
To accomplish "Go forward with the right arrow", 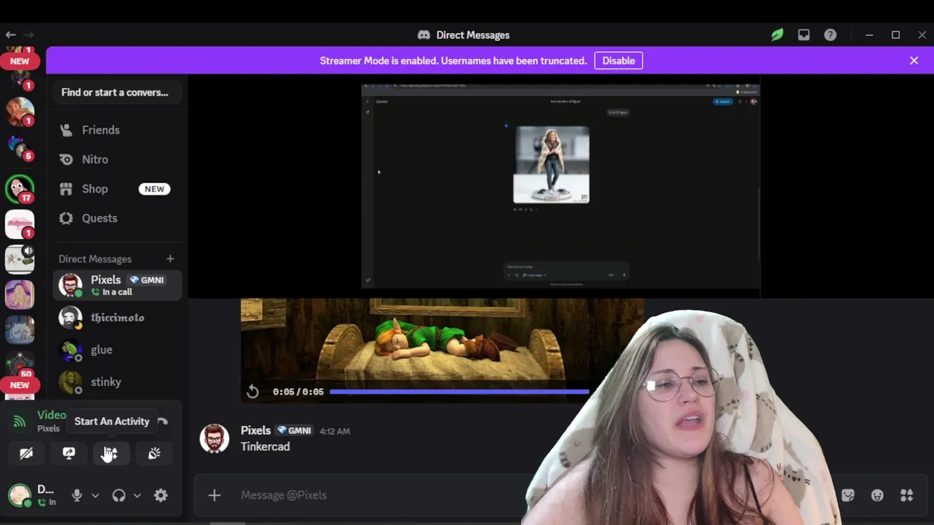I will coord(28,35).
